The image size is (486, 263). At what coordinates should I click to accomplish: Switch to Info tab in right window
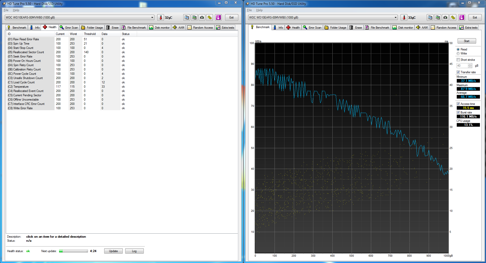tap(278, 28)
